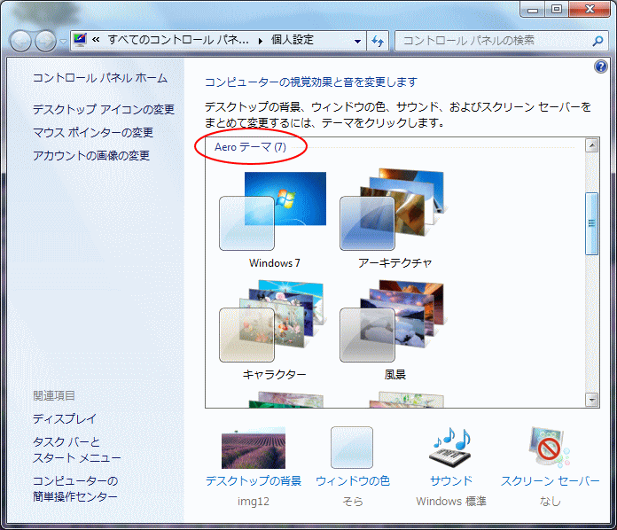This screenshot has height=530, width=617.
Task: Select the Windows 7 theme
Action: pos(274,219)
